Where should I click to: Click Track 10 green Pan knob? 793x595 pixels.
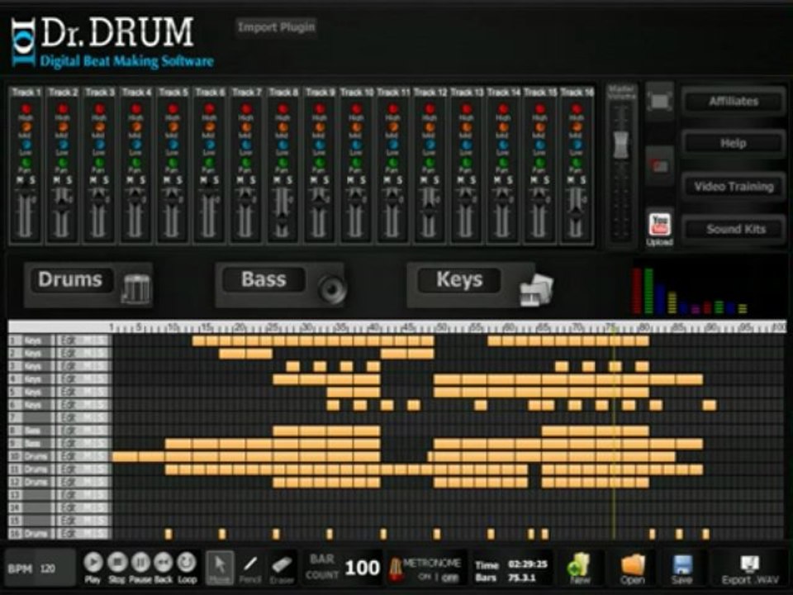(x=356, y=163)
